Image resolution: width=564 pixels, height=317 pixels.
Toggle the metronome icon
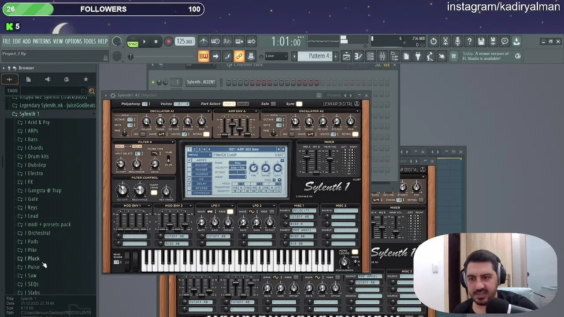coord(203,41)
